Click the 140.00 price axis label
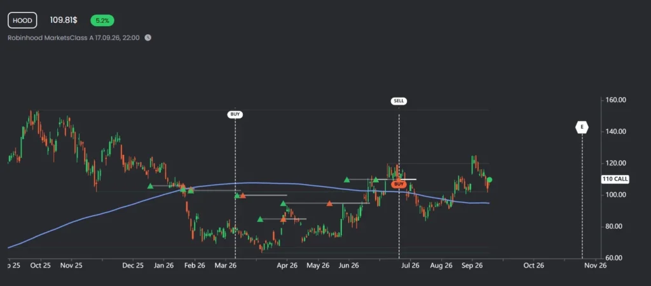 point(615,132)
